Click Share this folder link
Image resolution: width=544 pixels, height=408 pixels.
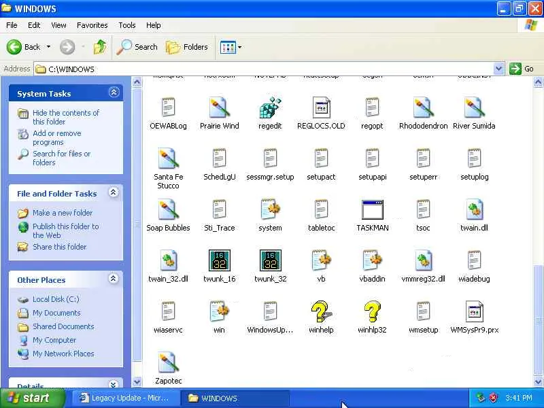click(59, 247)
